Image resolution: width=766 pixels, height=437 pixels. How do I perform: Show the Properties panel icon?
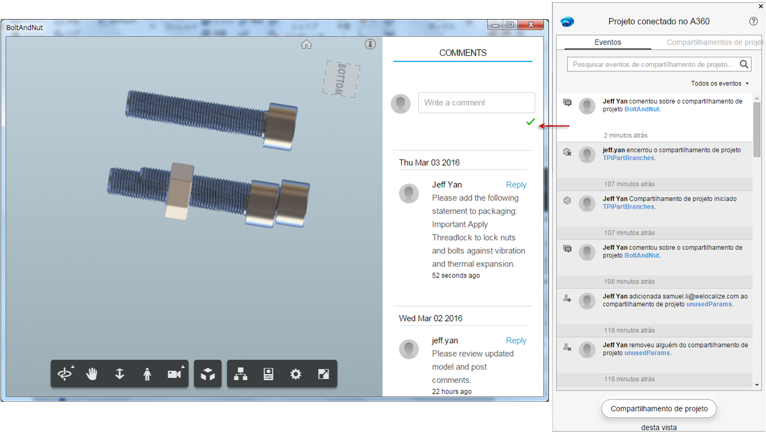click(268, 374)
